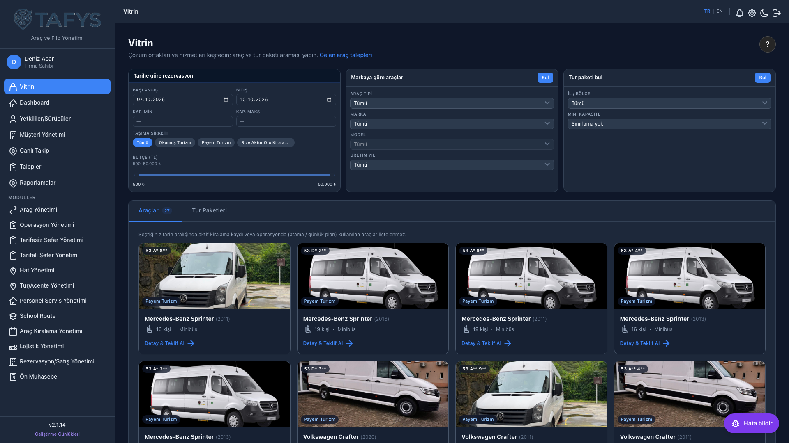The width and height of the screenshot is (789, 443).
Task: Focus the Kap. Min input field
Action: coord(182,121)
